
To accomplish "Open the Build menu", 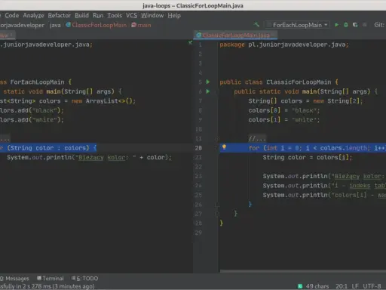I will click(81, 15).
